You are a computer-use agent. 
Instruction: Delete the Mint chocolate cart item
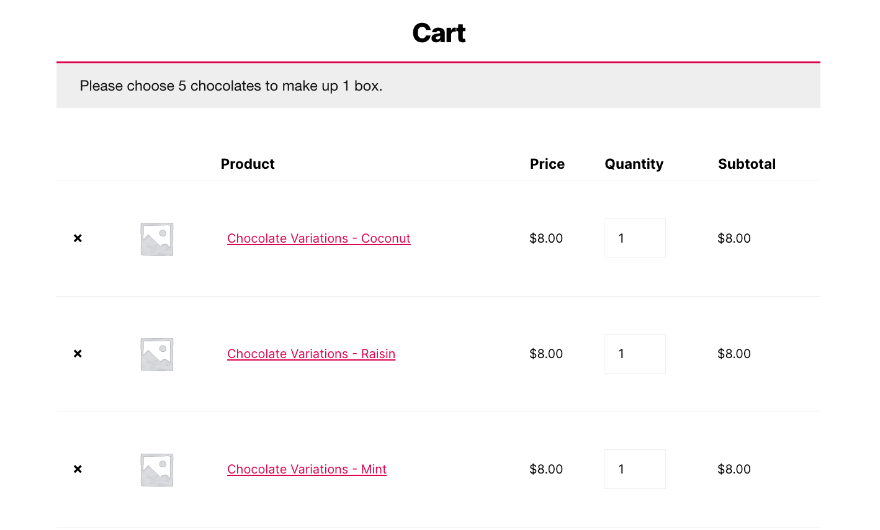[78, 469]
